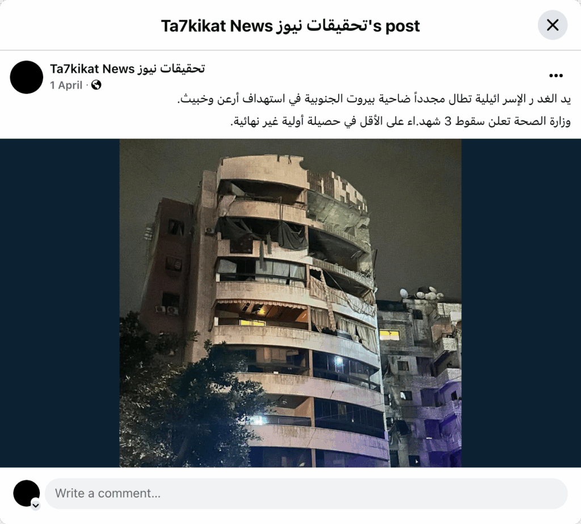Image resolution: width=581 pixels, height=524 pixels.
Task: Click the second Arabic line about health ministry
Action: [x=400, y=121]
